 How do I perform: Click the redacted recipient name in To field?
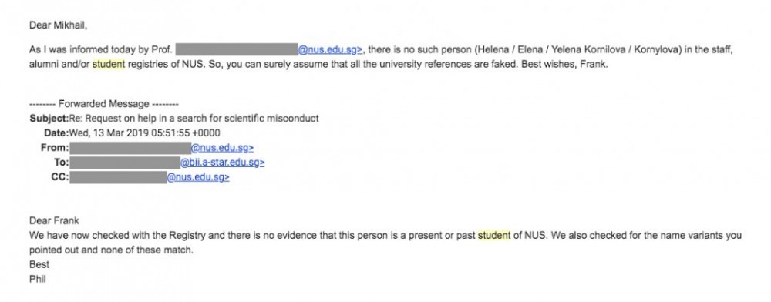click(x=125, y=163)
